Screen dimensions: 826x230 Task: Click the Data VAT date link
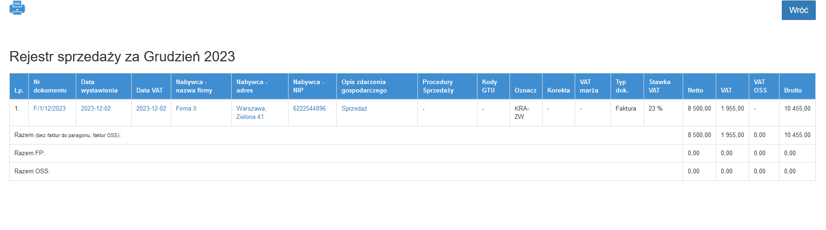[151, 108]
